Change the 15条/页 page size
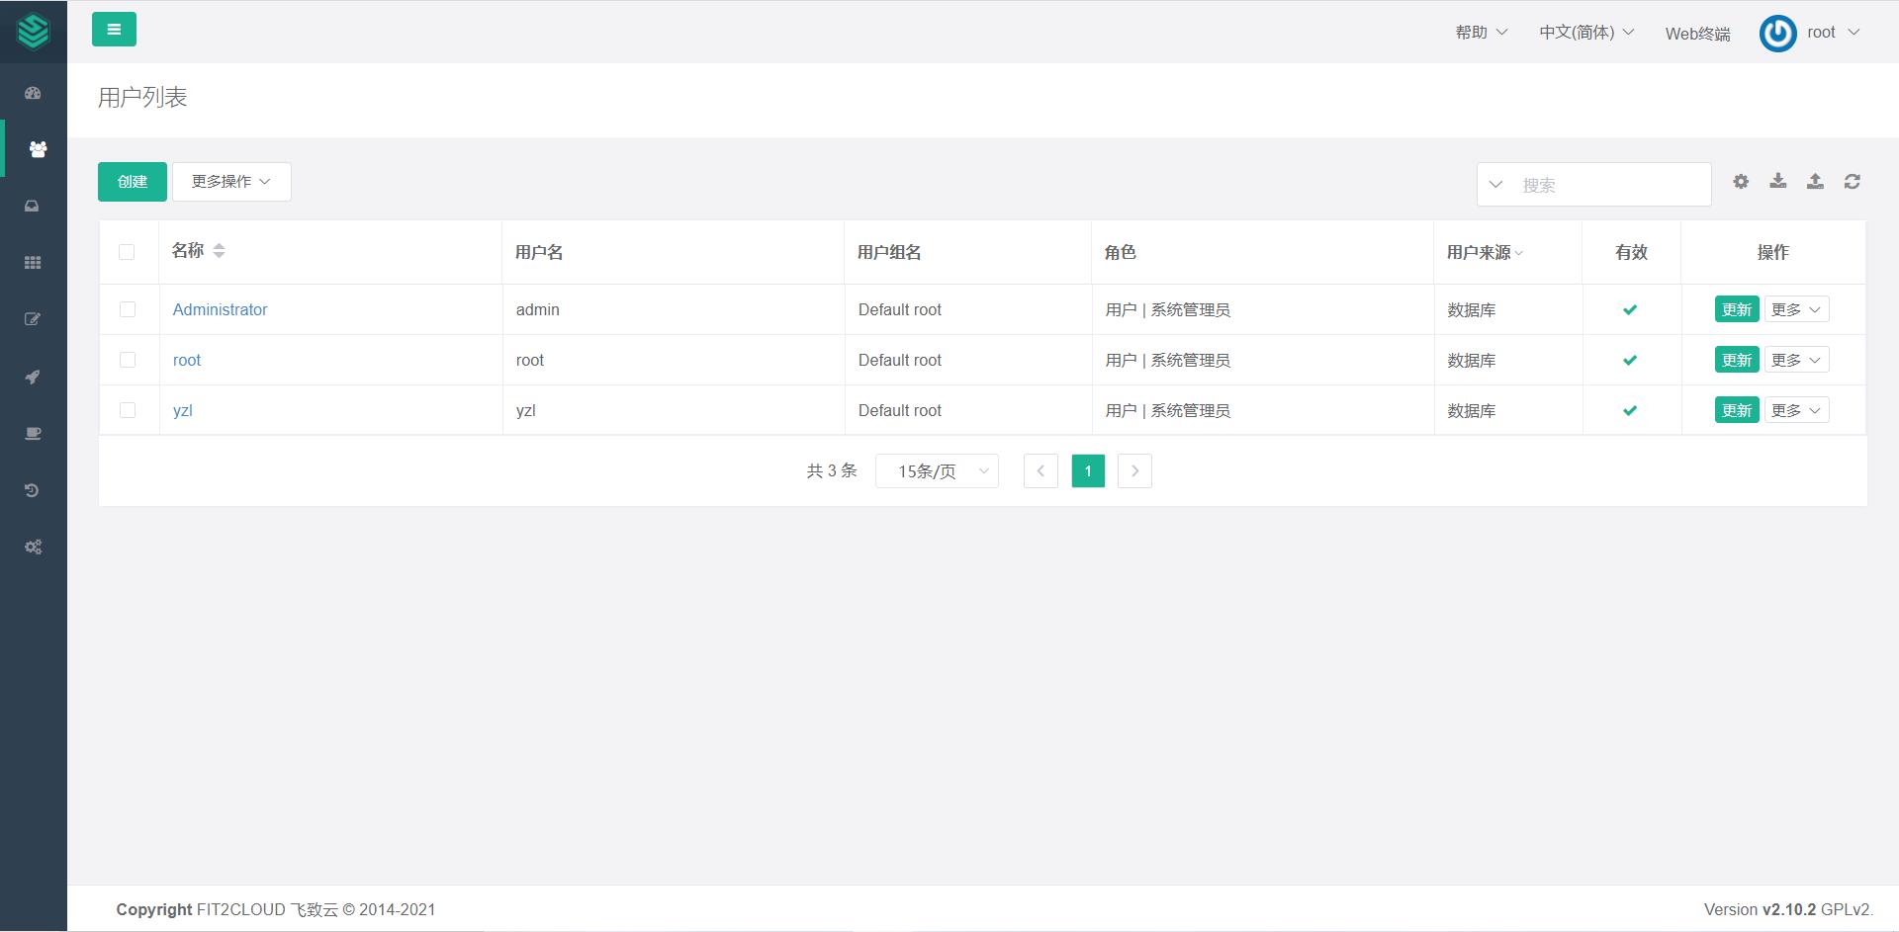 [937, 471]
